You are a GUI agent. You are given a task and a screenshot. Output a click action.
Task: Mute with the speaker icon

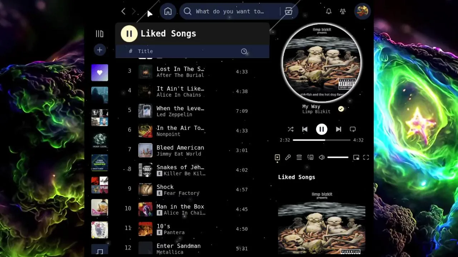[322, 157]
